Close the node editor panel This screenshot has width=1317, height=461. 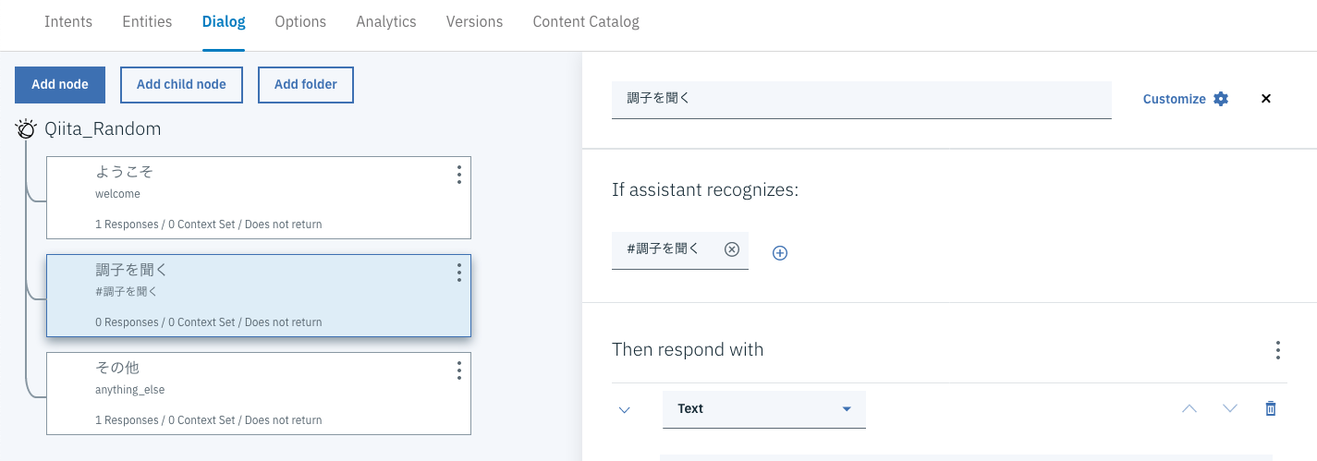[x=1266, y=99]
